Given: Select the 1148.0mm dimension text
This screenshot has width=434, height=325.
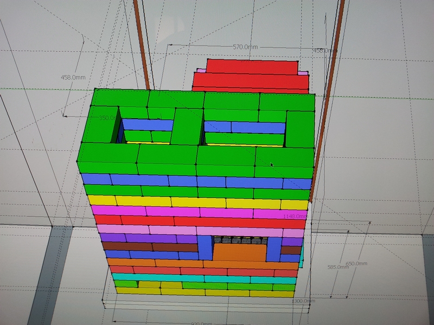Looking at the screenshot, I should point(295,216).
